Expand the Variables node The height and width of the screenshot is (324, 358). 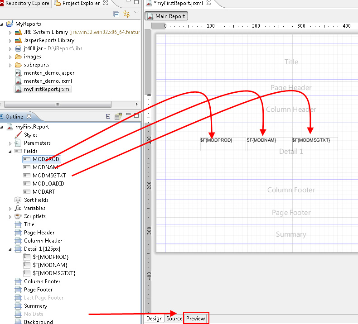tap(10, 208)
